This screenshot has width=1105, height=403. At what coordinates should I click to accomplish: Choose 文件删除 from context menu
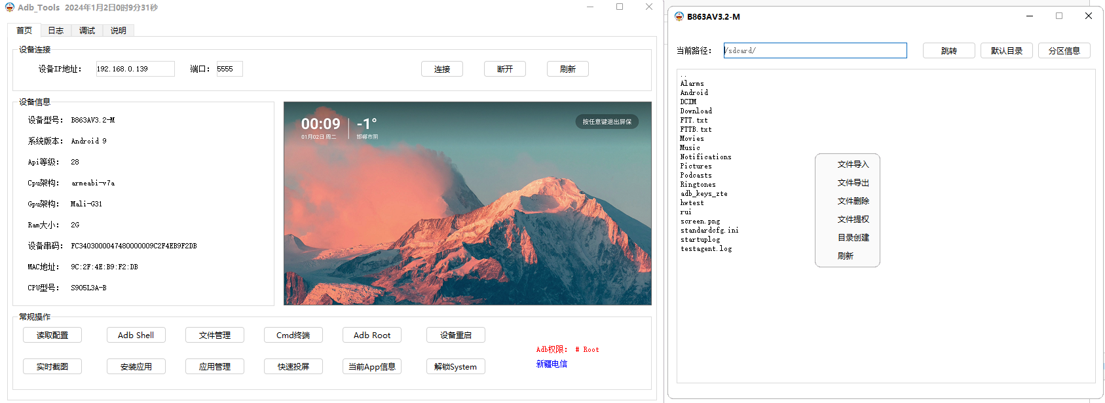(x=853, y=201)
